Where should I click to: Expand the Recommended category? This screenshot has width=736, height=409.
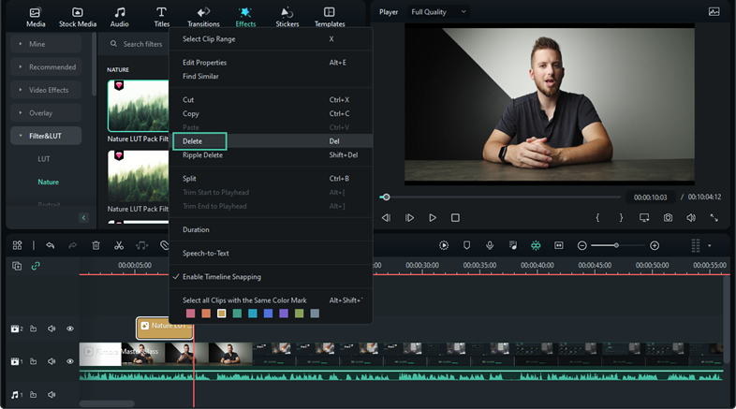pyautogui.click(x=46, y=66)
